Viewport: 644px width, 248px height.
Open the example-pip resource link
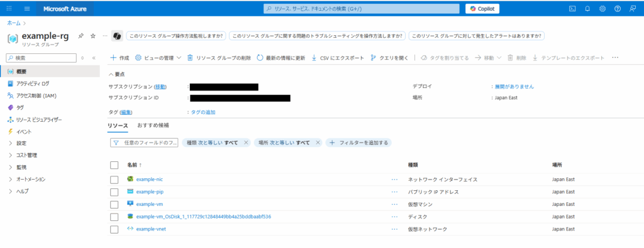coord(150,191)
